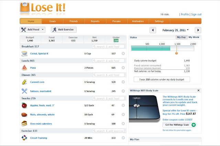Open the Add Food dropdown arrow
This screenshot has width=220, height=146.
(x=43, y=30)
